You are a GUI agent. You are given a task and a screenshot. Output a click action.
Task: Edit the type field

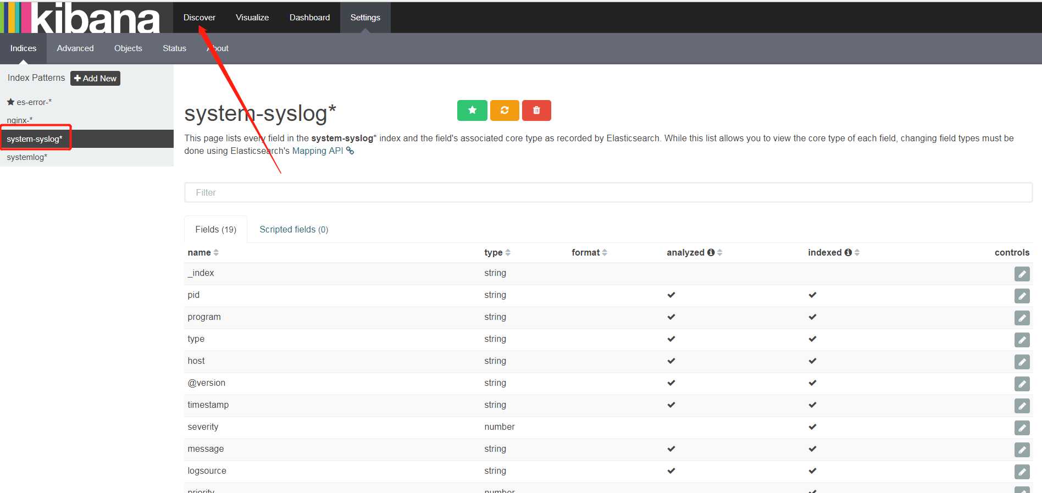click(1022, 340)
